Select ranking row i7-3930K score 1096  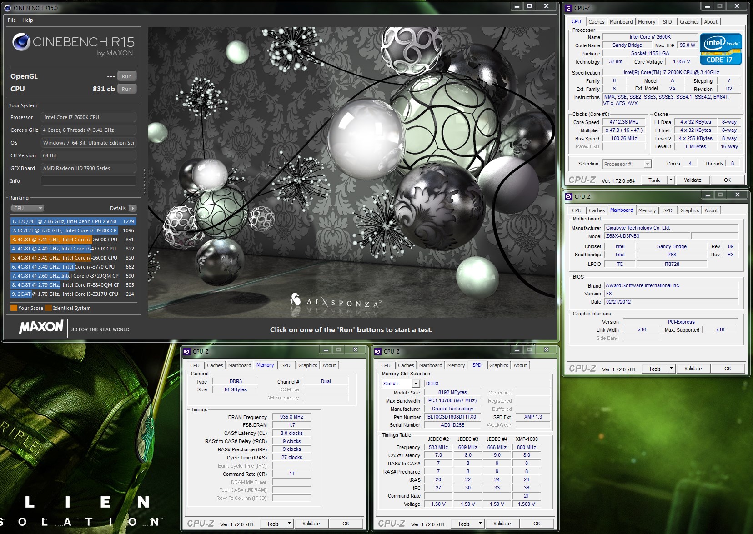(73, 230)
